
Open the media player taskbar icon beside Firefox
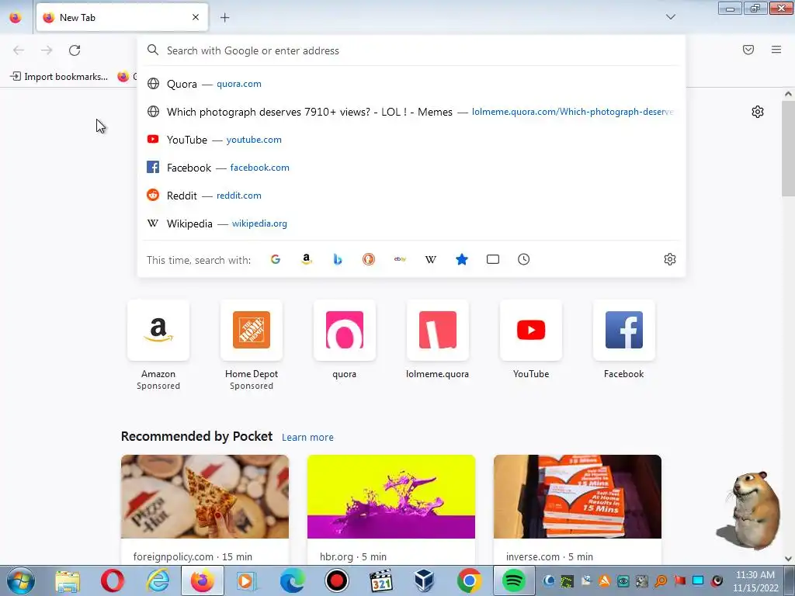tap(246, 580)
